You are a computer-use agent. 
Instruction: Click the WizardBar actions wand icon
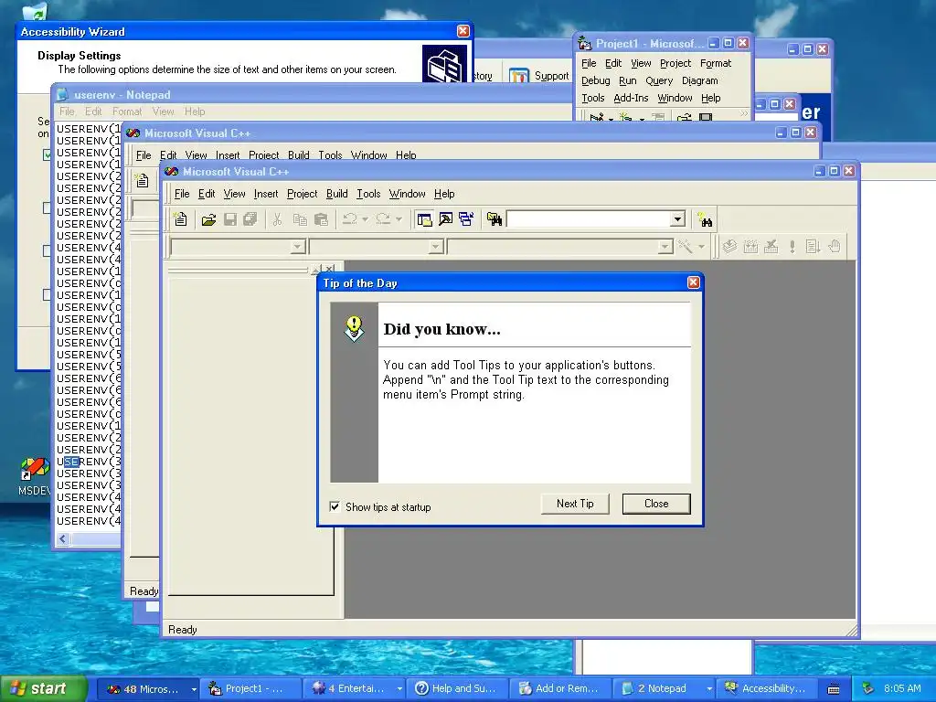[x=686, y=246]
